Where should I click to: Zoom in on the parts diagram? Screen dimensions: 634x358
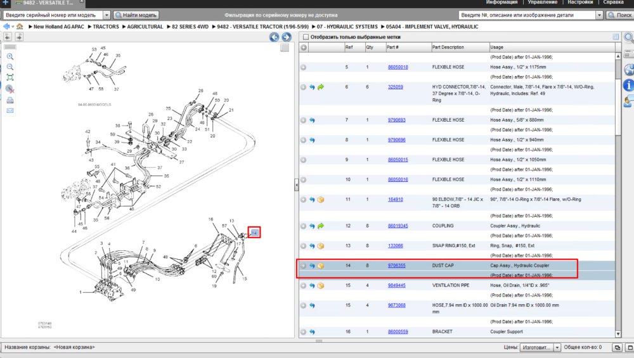[10, 56]
